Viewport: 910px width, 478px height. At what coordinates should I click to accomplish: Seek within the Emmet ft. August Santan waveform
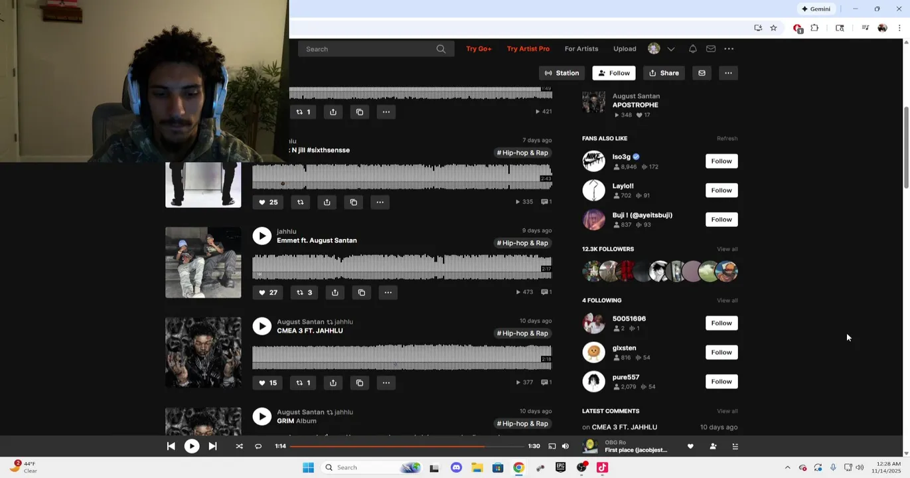(402, 267)
